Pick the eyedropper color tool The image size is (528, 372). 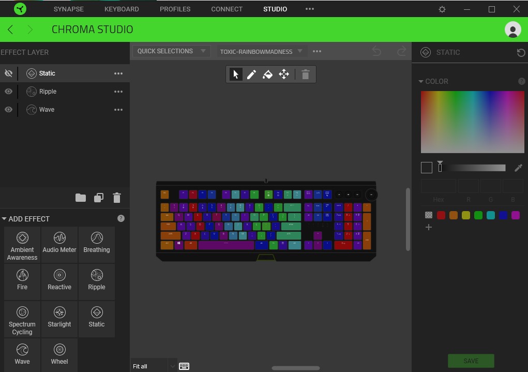pyautogui.click(x=518, y=168)
